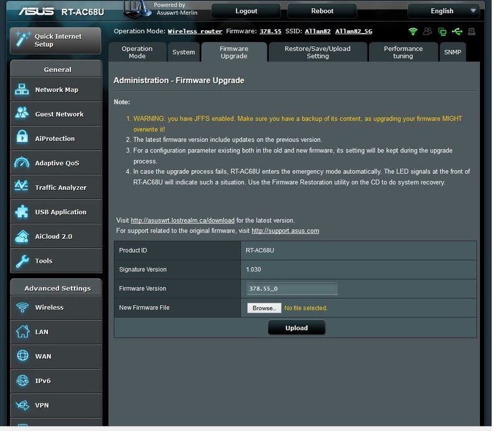Click the Traffic Analyzer chart icon

click(x=22, y=186)
